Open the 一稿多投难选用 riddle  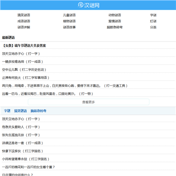pyautogui.click(x=22, y=62)
